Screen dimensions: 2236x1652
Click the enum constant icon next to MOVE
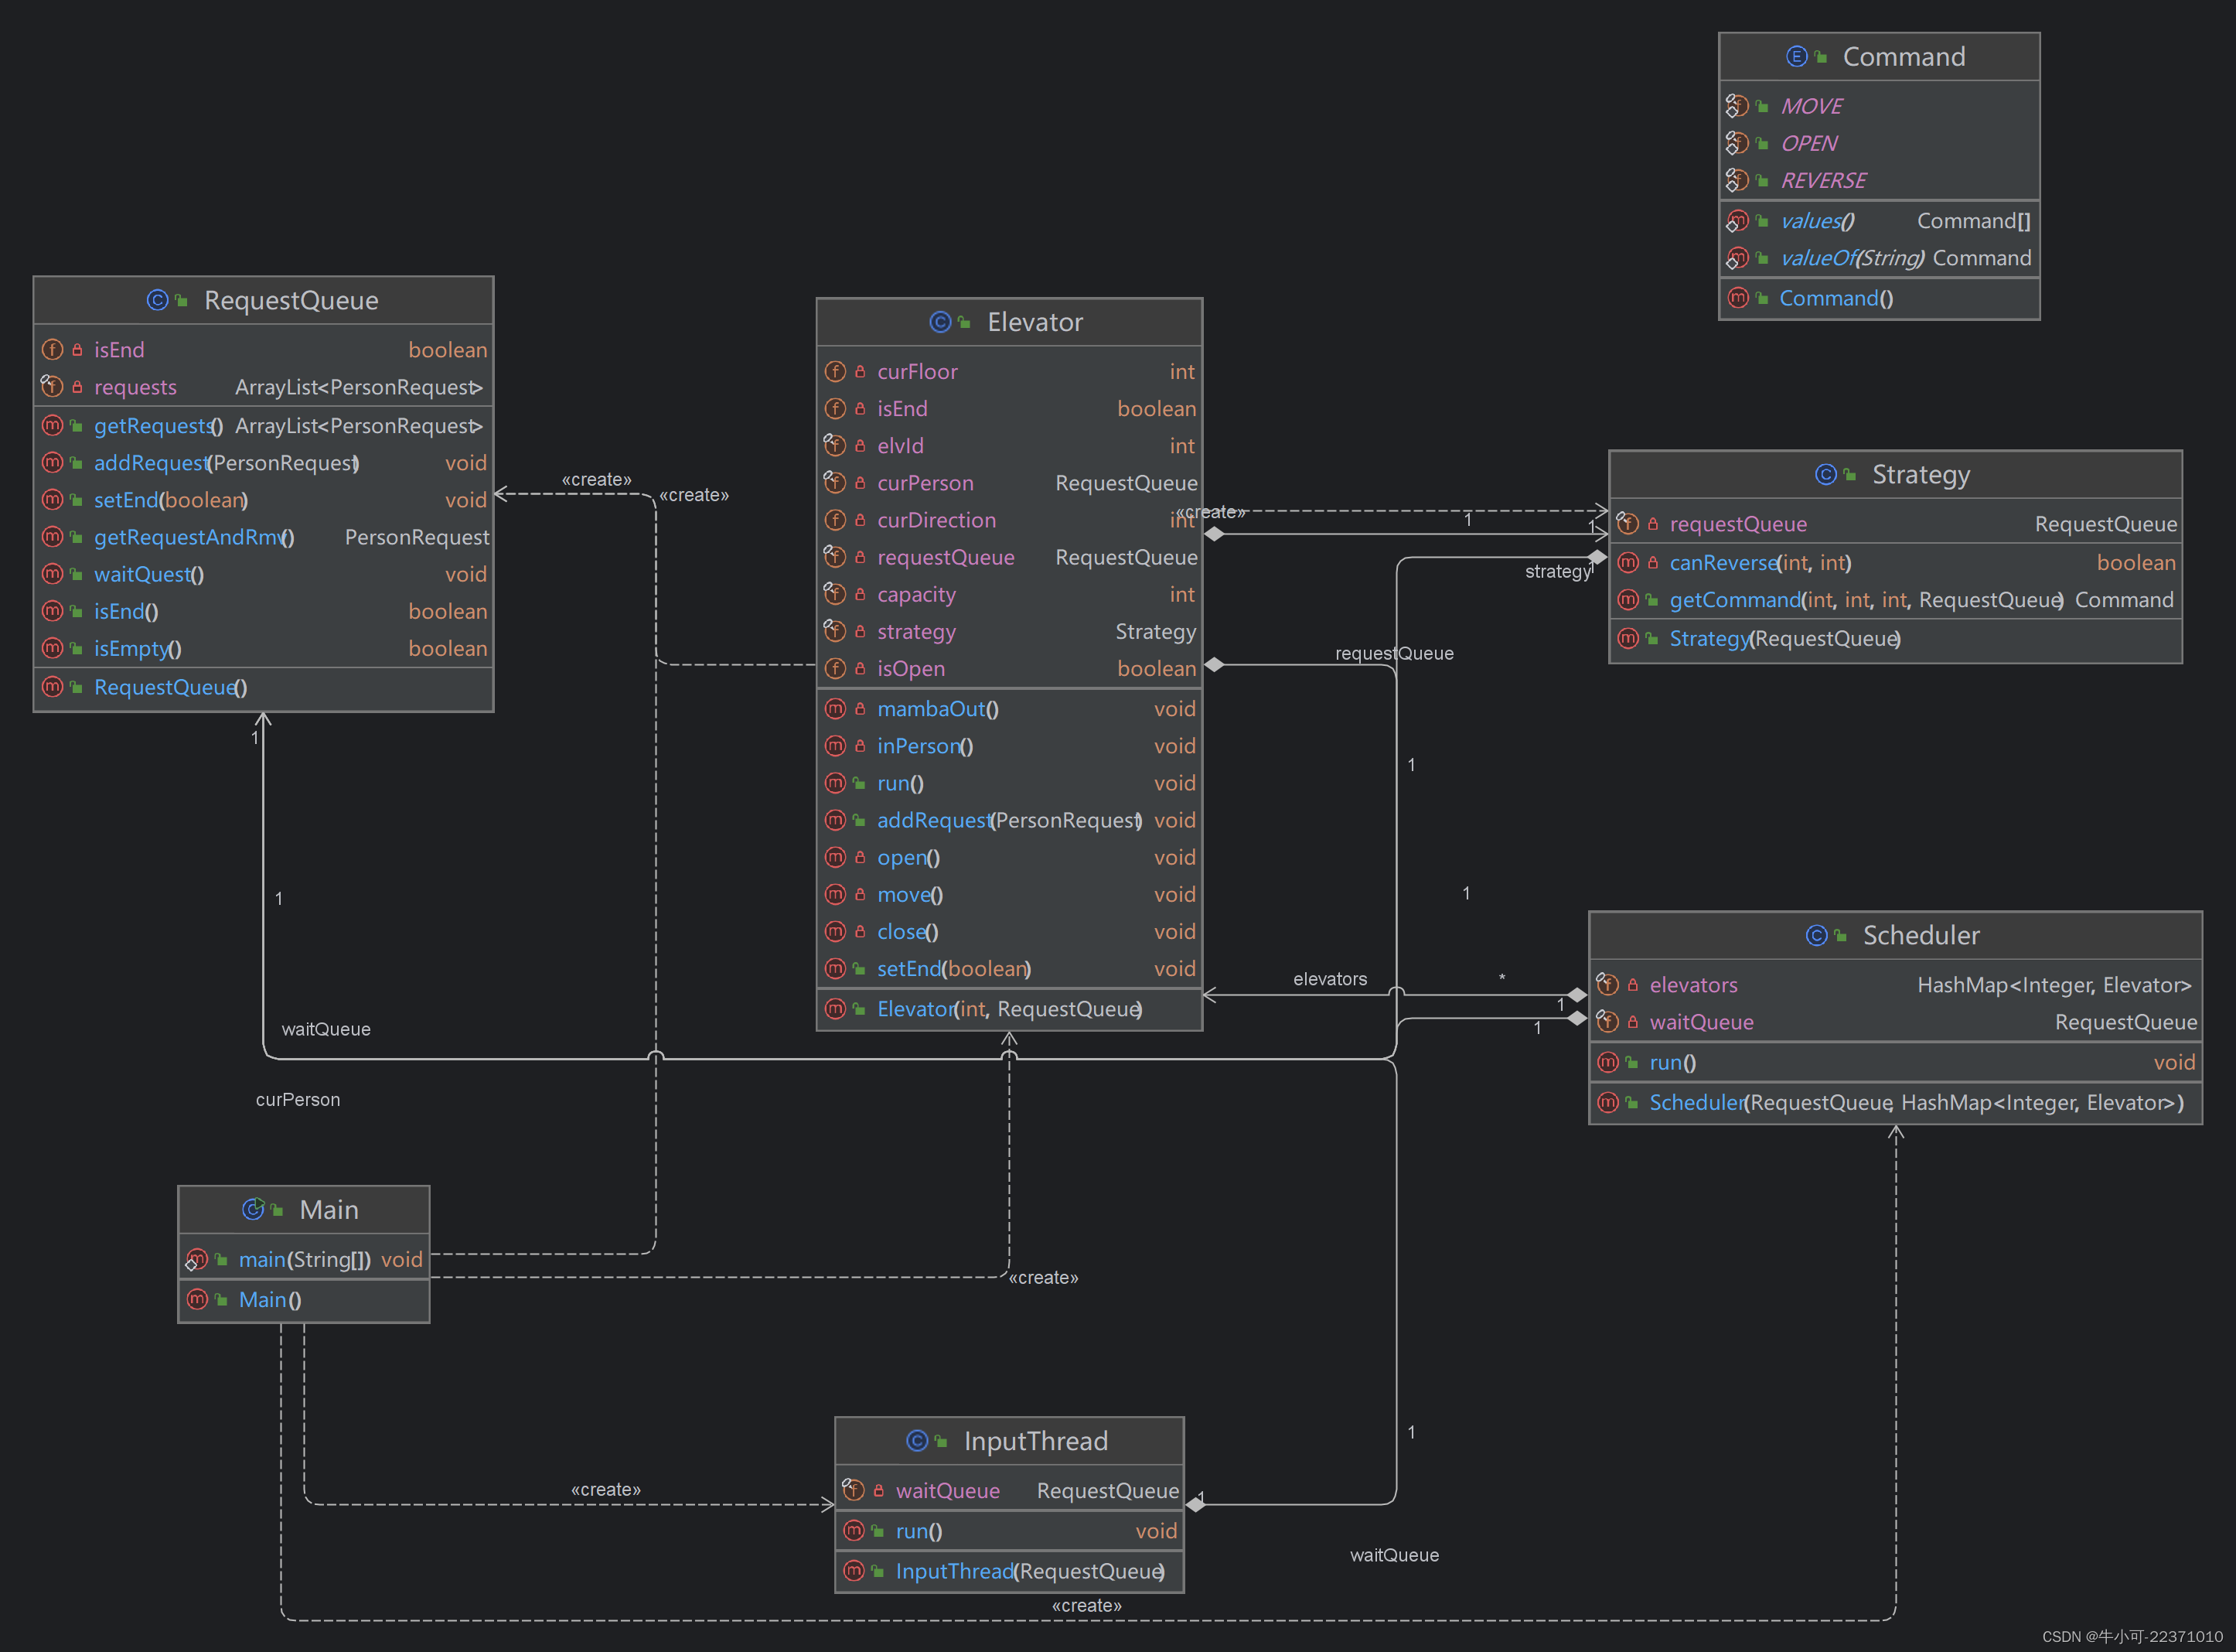click(1737, 106)
